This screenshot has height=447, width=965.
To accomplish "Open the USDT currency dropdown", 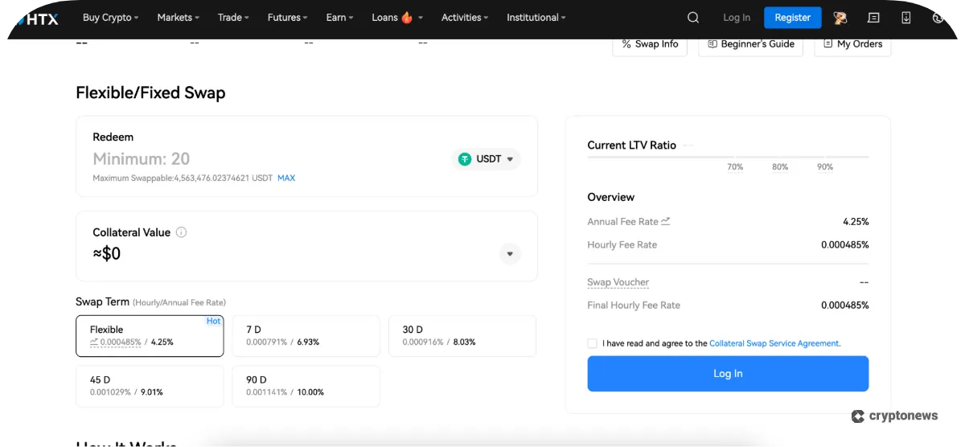I will pos(487,159).
